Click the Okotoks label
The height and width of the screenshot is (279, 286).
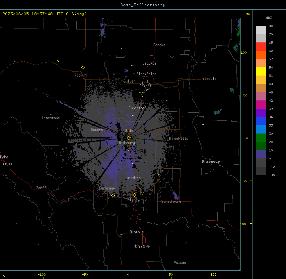(x=137, y=232)
